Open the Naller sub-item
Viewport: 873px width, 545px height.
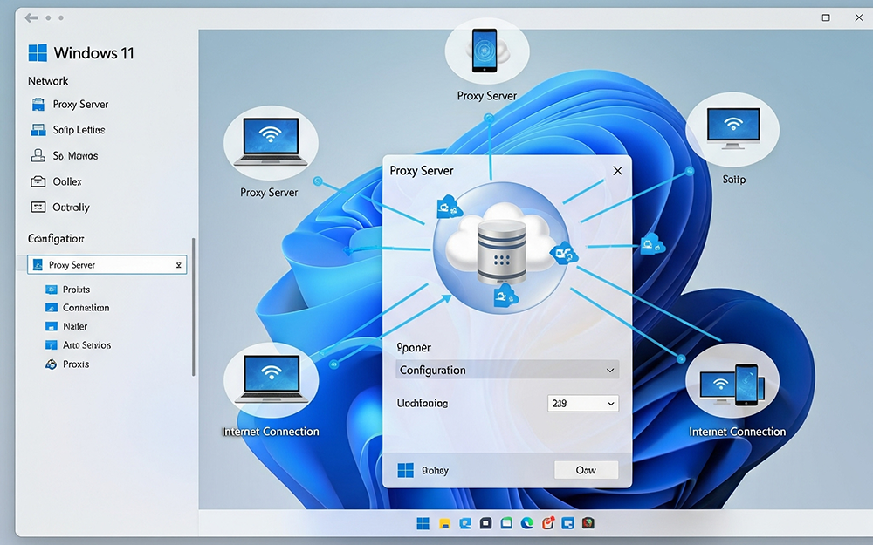click(x=66, y=326)
